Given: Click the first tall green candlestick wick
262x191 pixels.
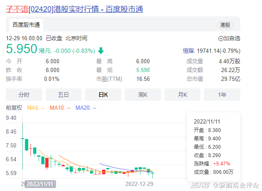Looking at the screenshot, I should (23, 146).
